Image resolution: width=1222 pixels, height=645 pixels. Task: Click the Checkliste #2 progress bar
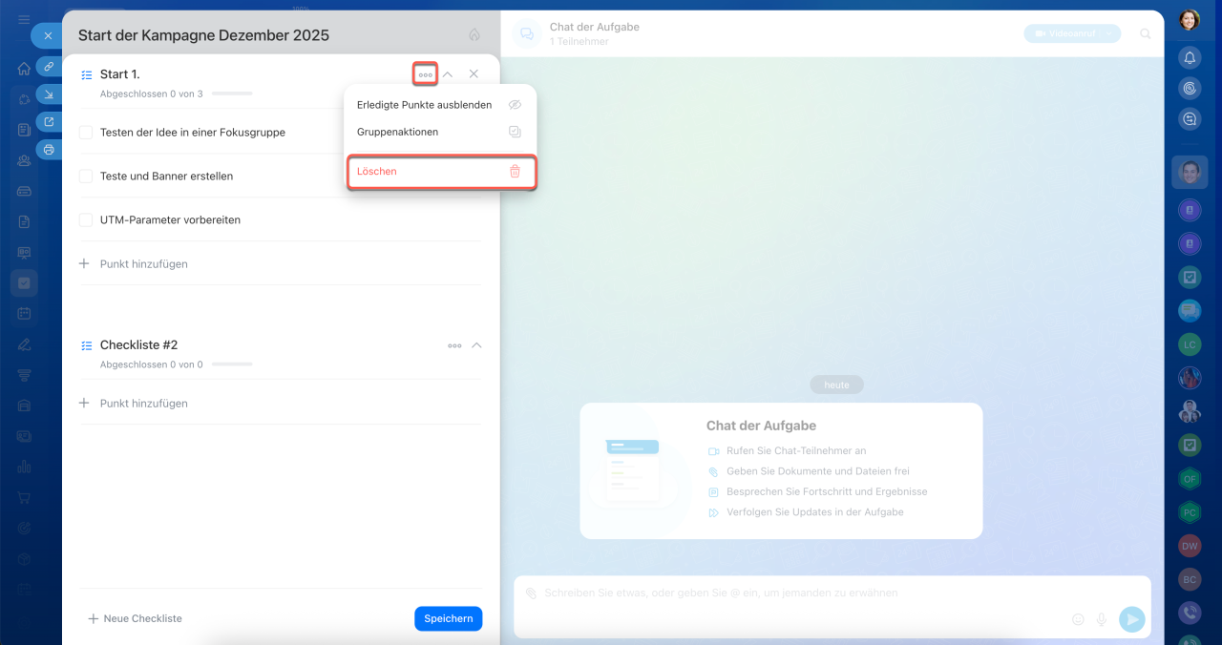[x=232, y=364]
